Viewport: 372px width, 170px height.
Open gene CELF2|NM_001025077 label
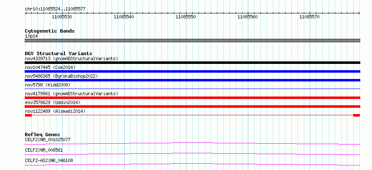(48, 140)
